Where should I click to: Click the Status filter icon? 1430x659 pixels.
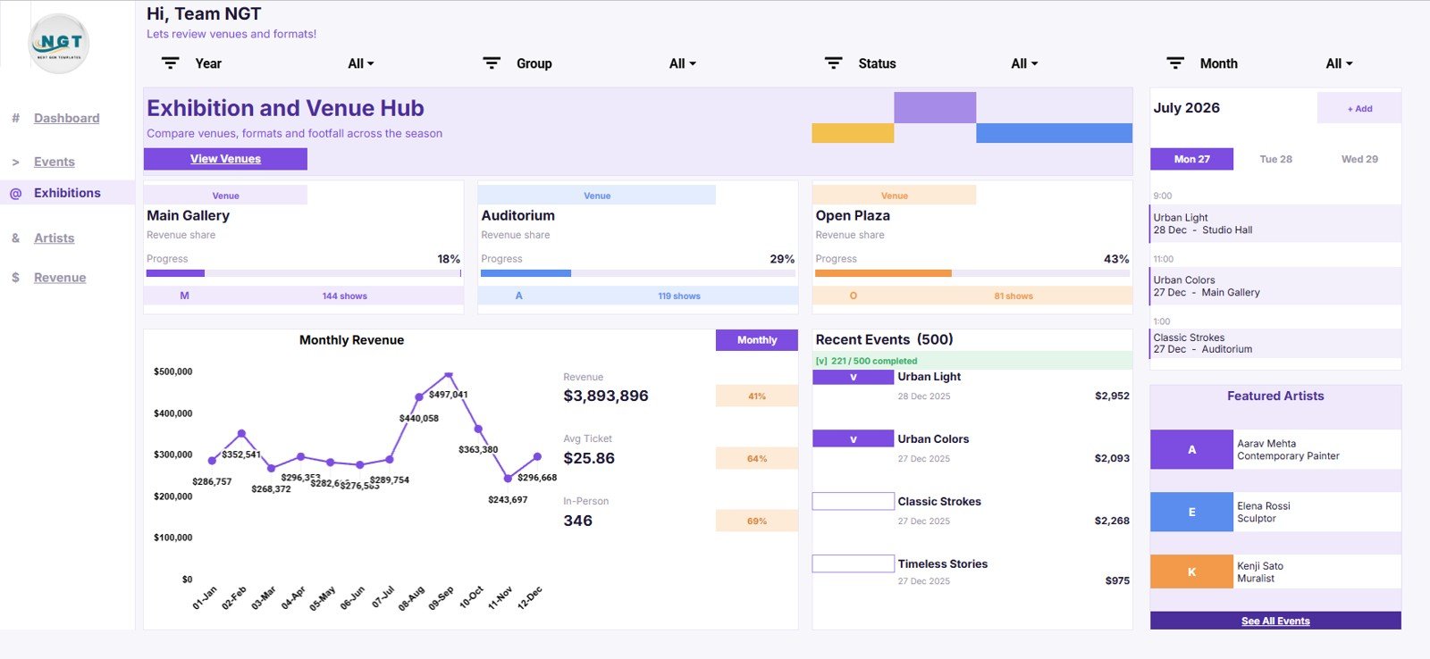pyautogui.click(x=833, y=63)
